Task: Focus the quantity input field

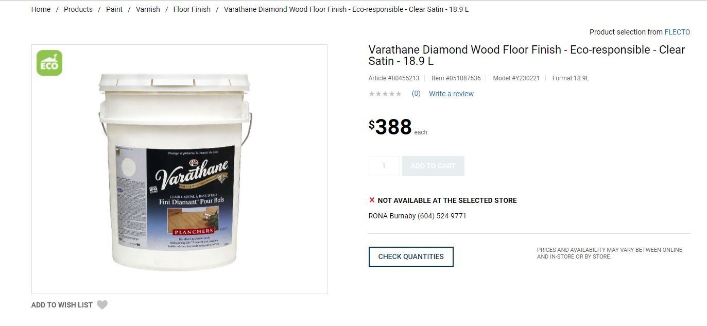Action: click(x=384, y=166)
